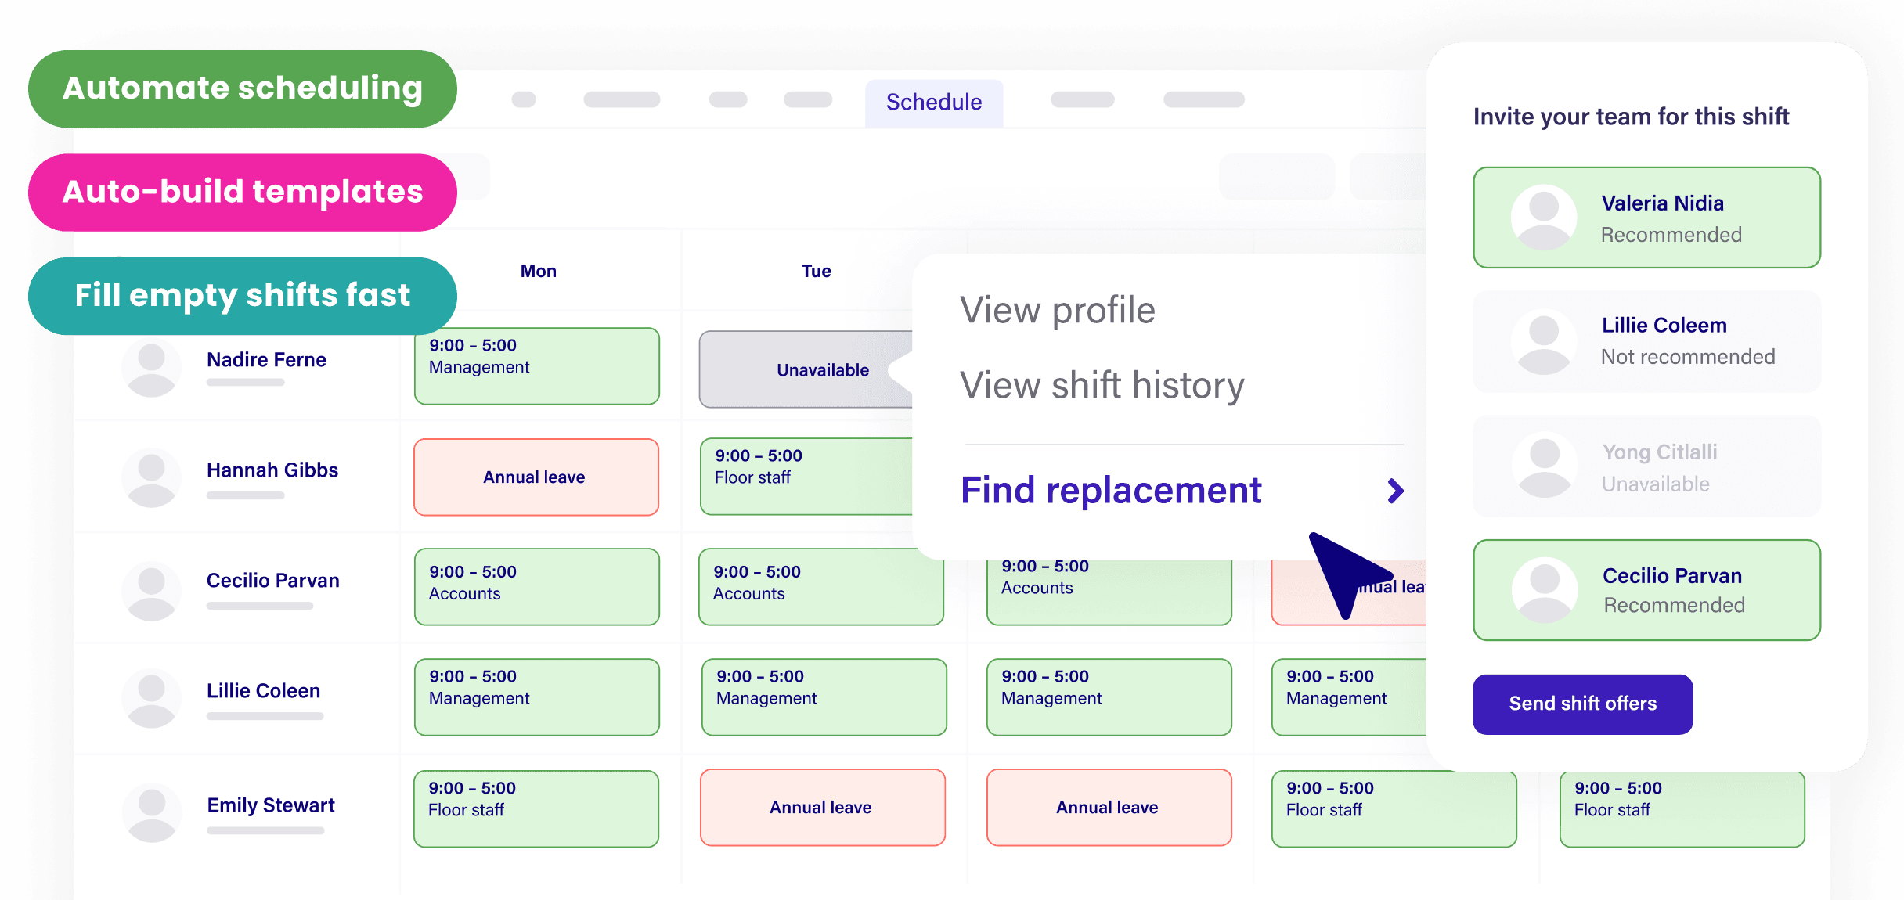The height and width of the screenshot is (900, 1904).
Task: Send shift offers to team
Action: [1582, 704]
